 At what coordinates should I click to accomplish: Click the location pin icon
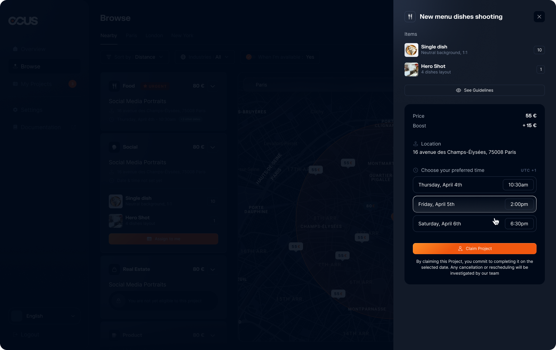tap(415, 144)
